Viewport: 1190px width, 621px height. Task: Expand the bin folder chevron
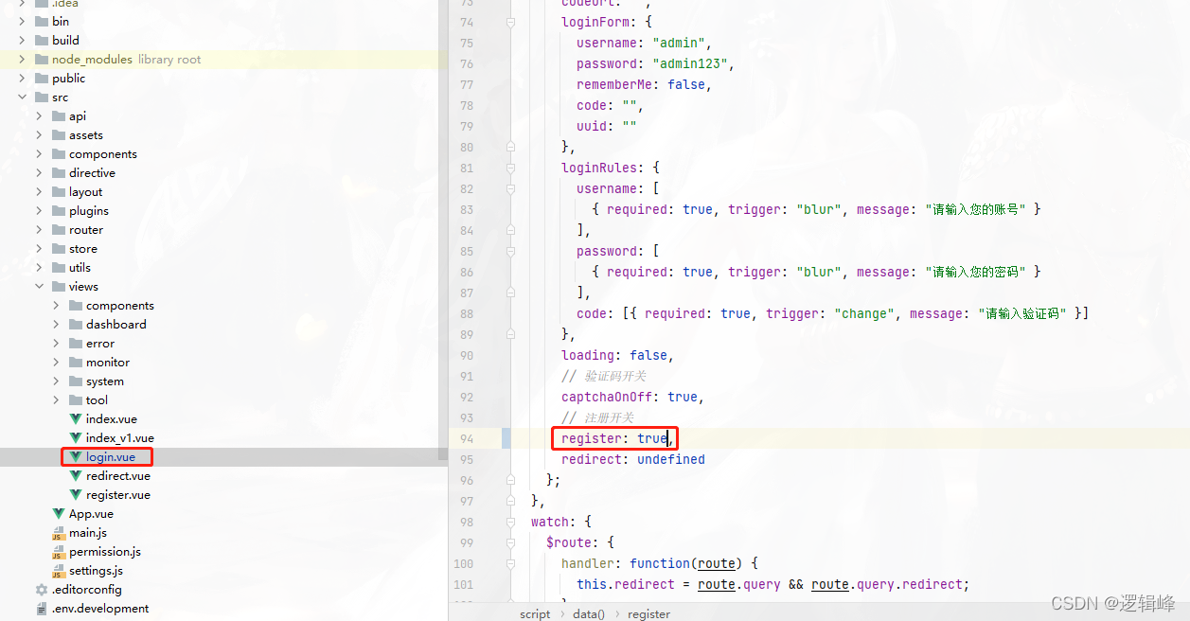coord(22,21)
